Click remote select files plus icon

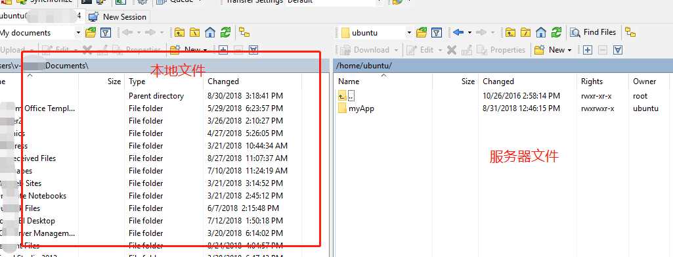tap(587, 50)
